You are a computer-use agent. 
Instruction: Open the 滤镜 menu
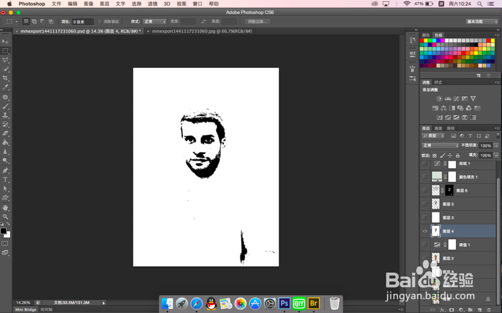click(x=153, y=4)
